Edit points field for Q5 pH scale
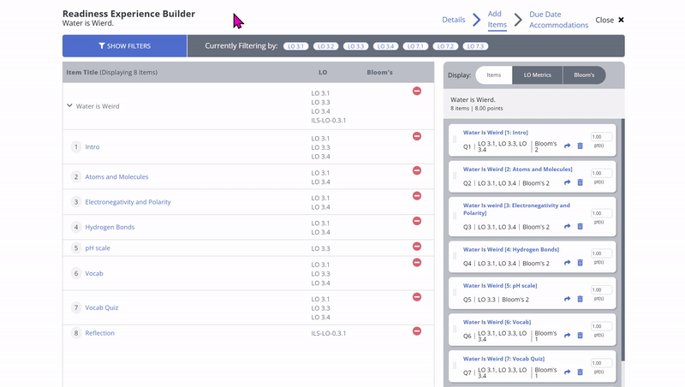The image size is (685, 387). [x=601, y=289]
